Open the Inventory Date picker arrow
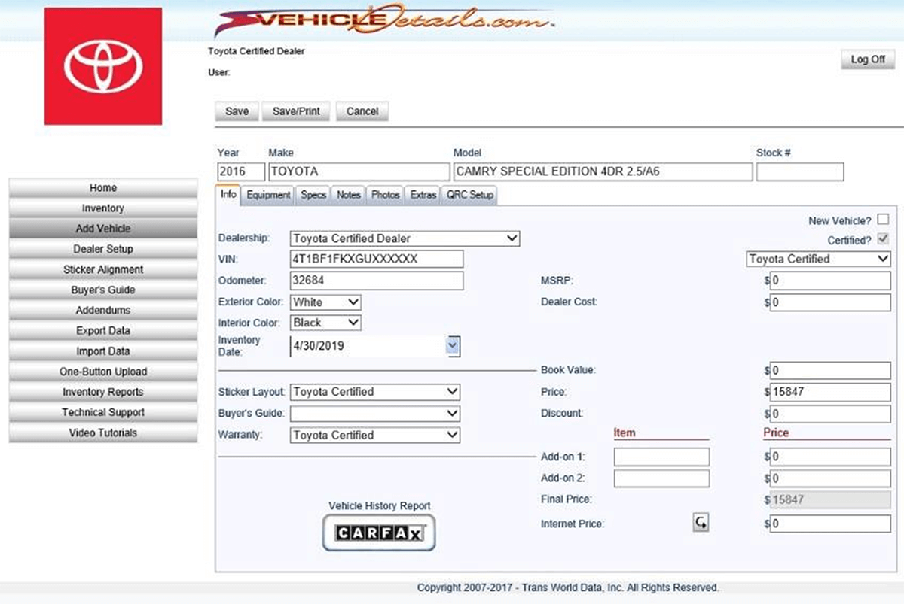The width and height of the screenshot is (904, 604). [452, 345]
